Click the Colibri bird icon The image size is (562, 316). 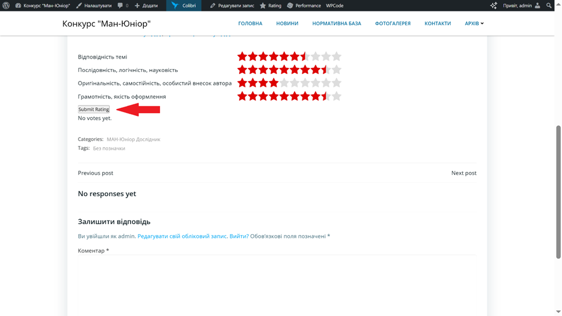pyautogui.click(x=175, y=6)
